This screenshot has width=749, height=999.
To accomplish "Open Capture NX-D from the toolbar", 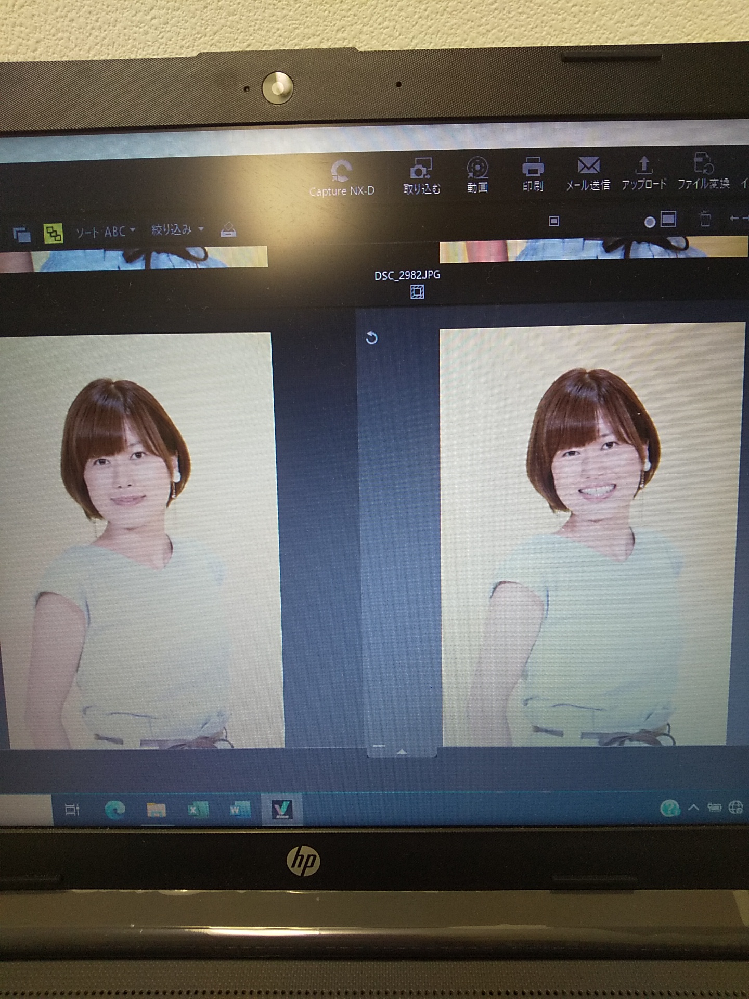I will [342, 178].
